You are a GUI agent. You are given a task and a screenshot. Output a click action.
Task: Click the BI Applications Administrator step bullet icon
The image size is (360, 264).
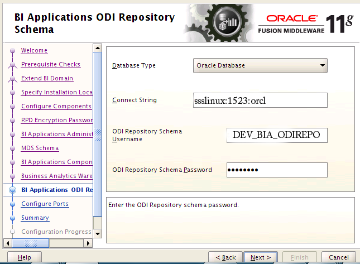coord(13,135)
